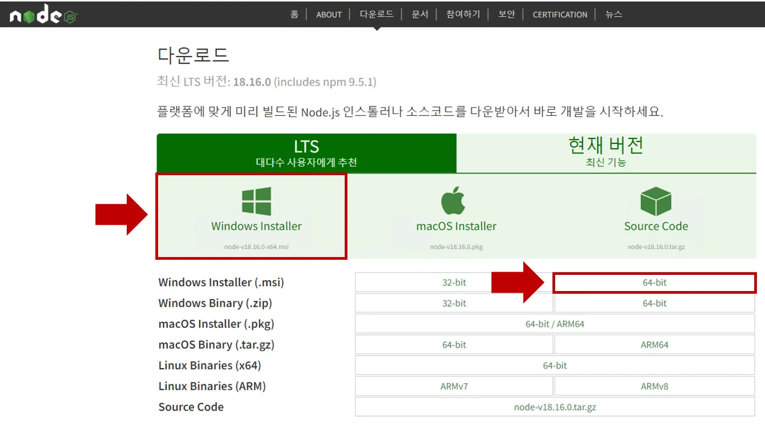Download Linux Binaries (x64) 64-bit

(555, 365)
